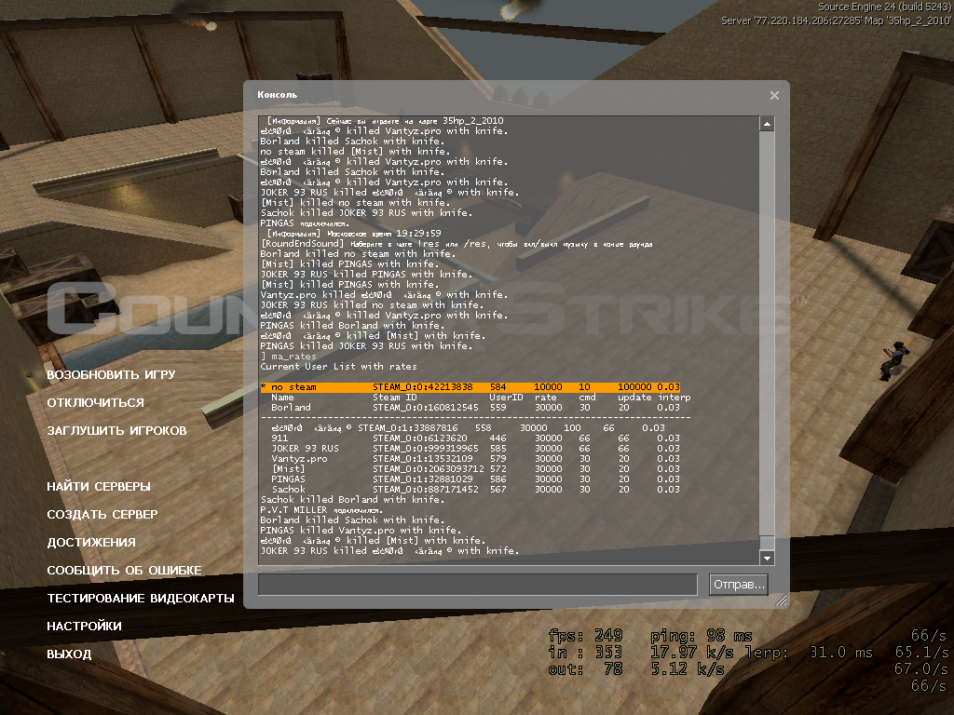Screen dimensions: 954x715
Task: Click the 'P.V.T MILLER' connected line
Action: 321,510
